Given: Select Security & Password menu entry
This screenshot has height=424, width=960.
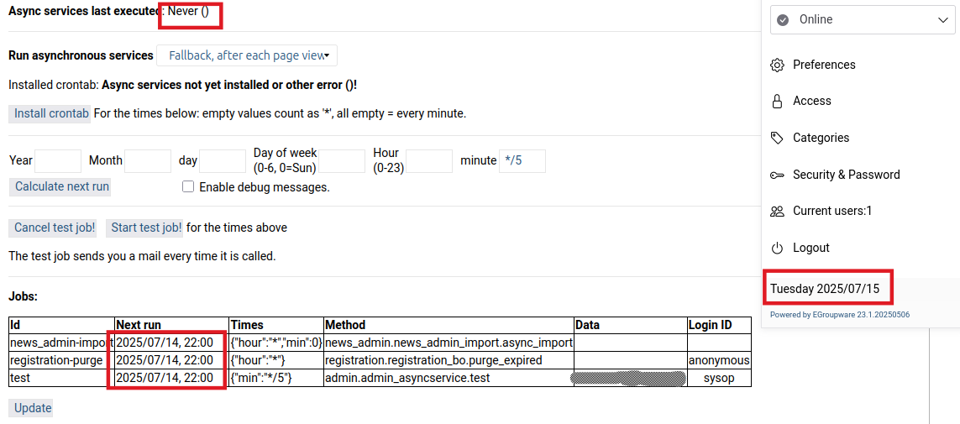Looking at the screenshot, I should (x=846, y=175).
